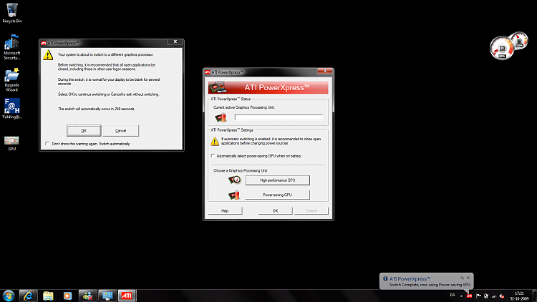This screenshot has width=537, height=302.
Task: Toggle Automatically select power-saving GPU on battery
Action: (x=213, y=156)
